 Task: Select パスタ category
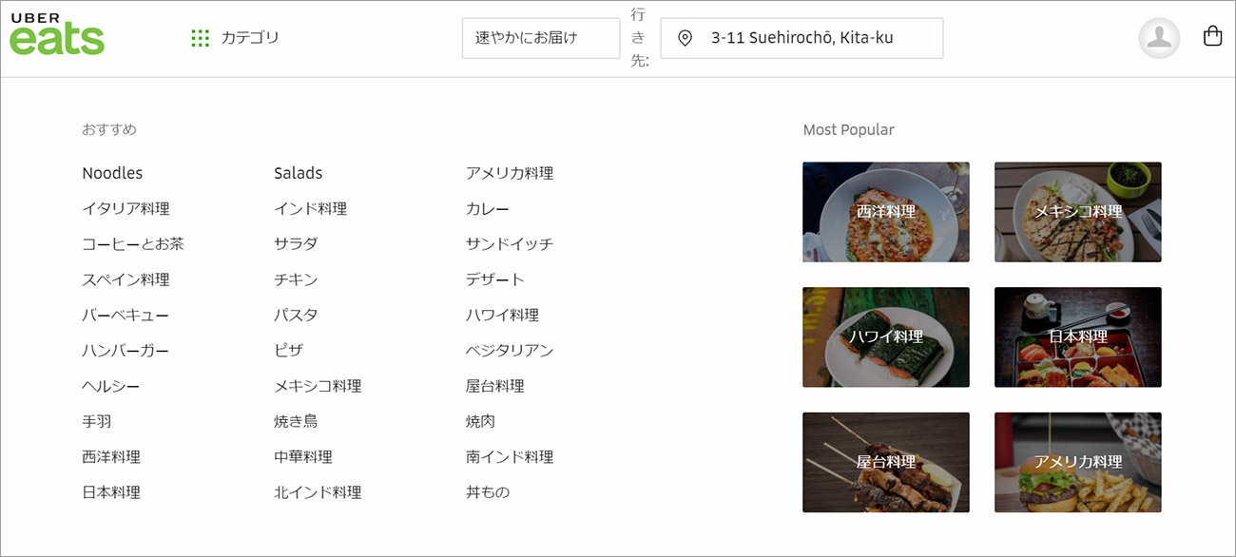tap(296, 315)
